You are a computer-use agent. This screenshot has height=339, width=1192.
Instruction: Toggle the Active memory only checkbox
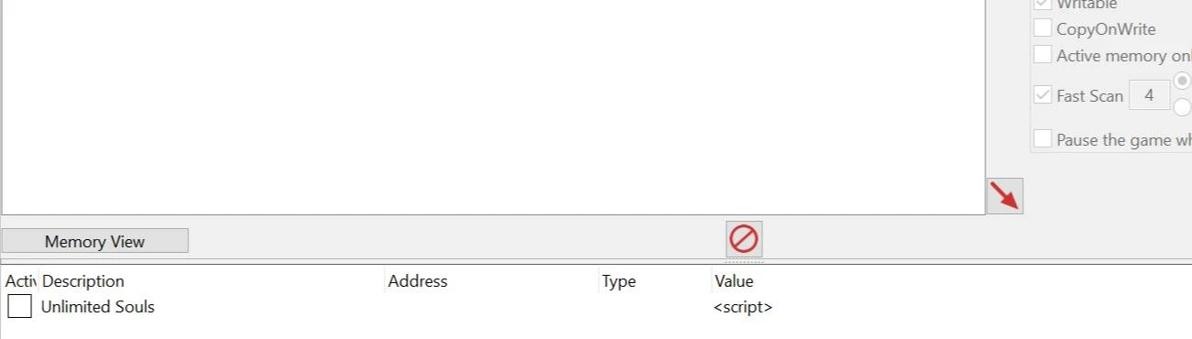pyautogui.click(x=1042, y=55)
